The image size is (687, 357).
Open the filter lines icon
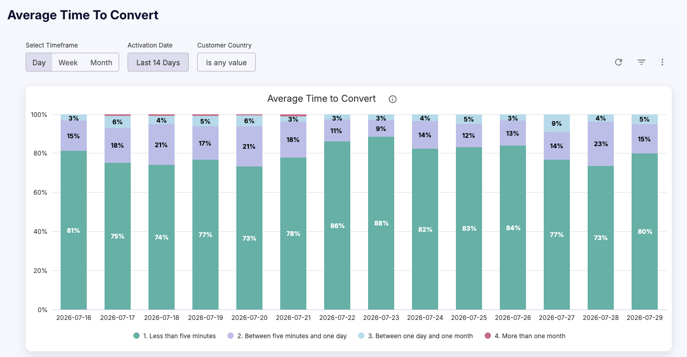642,62
